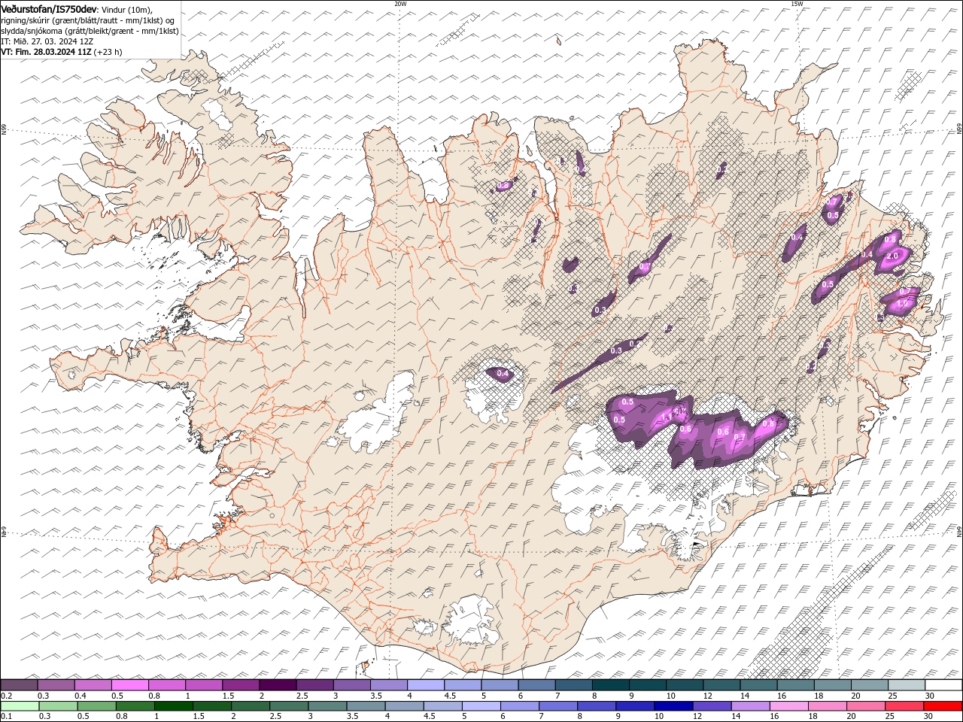Viewport: 963px width, 722px height.
Task: Click the 'slydda/snjókoma' legend description line
Action: 90,31
